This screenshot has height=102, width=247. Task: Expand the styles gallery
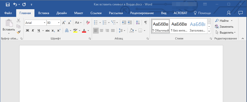pos(209,31)
